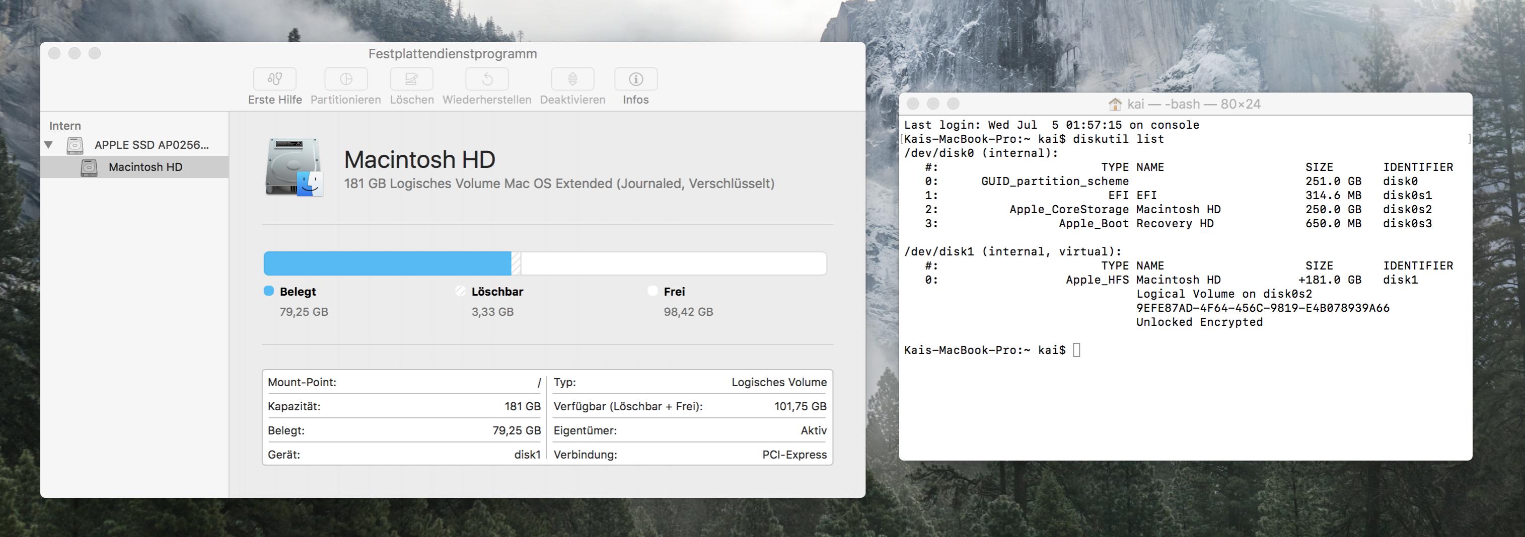
Task: Click Recovery HD in Terminal output
Action: click(x=1175, y=224)
